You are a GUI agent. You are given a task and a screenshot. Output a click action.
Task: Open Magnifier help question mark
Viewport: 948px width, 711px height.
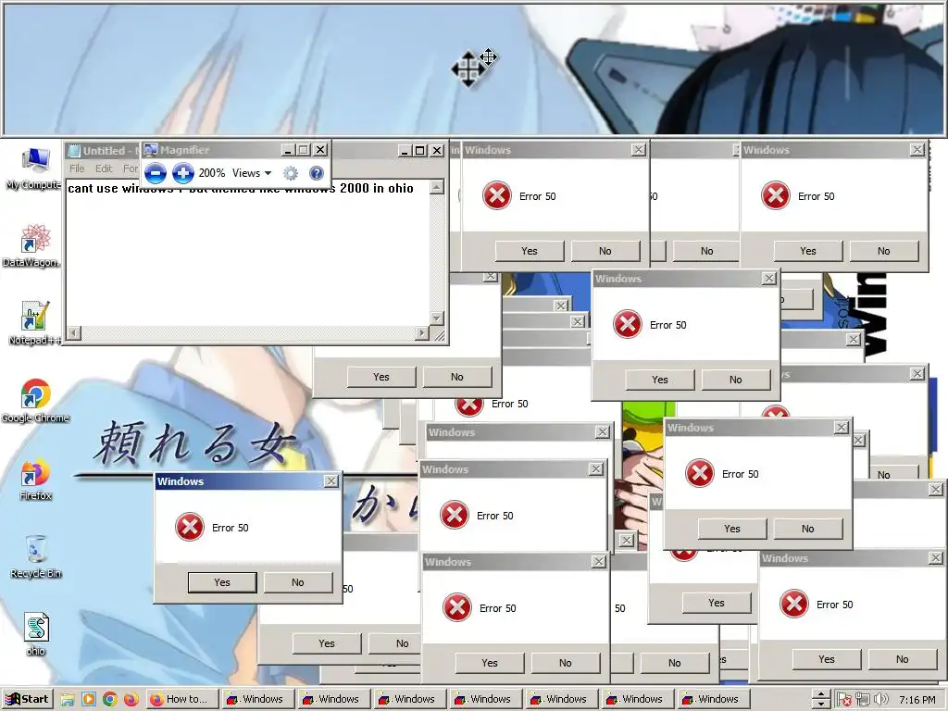317,173
